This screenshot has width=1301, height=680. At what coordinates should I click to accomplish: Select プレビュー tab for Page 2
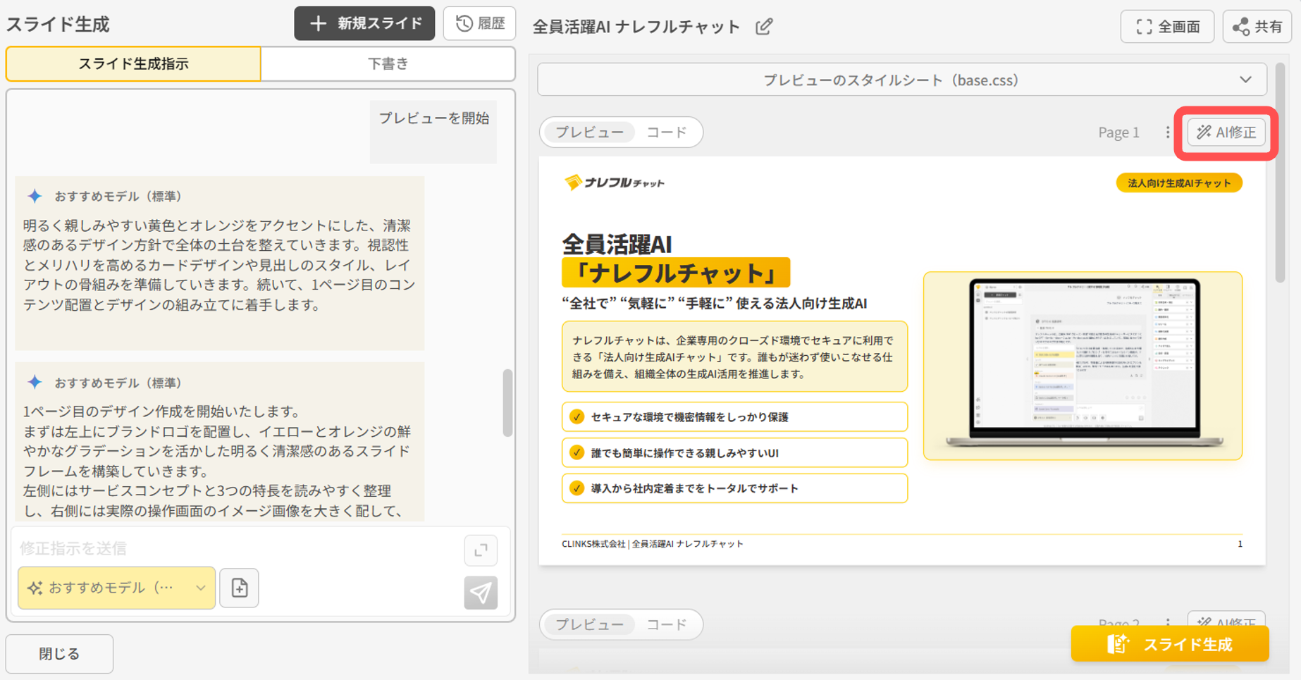click(x=589, y=624)
